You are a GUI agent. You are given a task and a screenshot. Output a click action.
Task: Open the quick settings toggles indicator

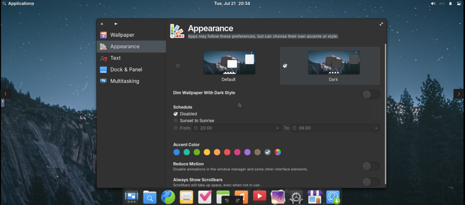click(459, 4)
